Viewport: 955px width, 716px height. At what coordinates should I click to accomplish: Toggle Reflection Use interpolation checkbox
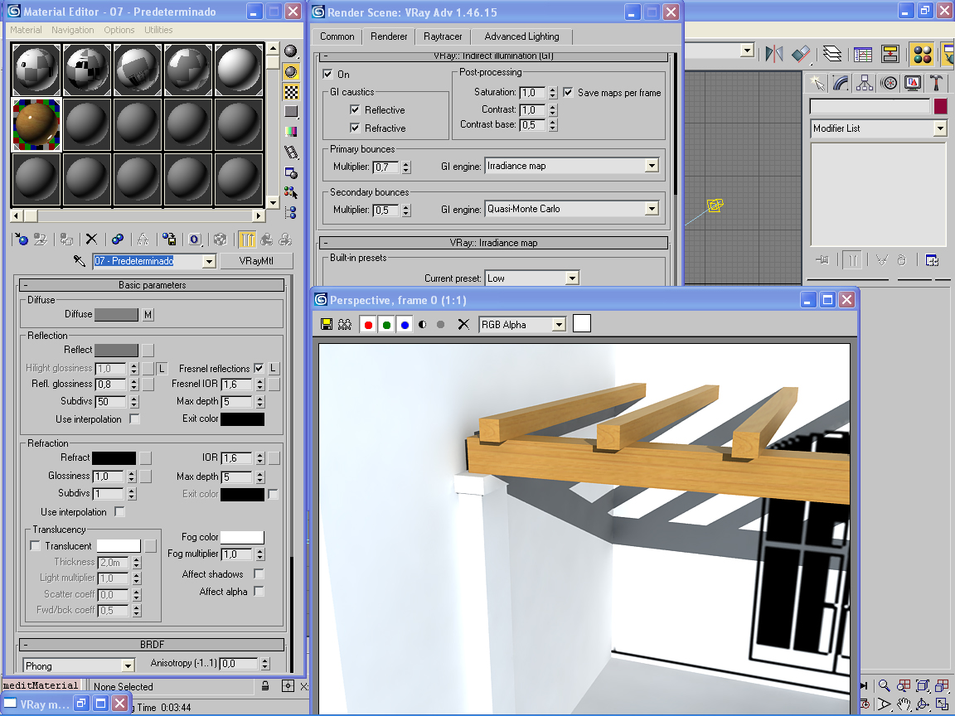coord(134,418)
